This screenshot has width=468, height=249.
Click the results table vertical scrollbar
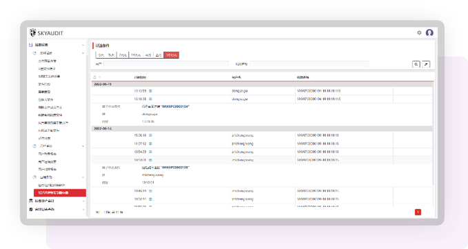pos(434,133)
